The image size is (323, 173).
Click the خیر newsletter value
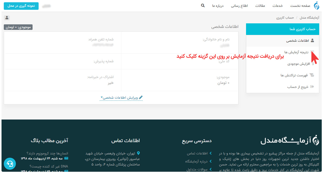click(111, 83)
